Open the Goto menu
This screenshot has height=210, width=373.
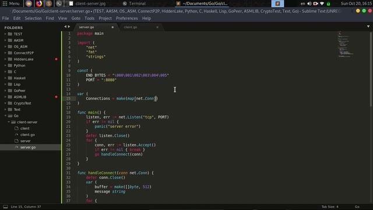coord(76,18)
